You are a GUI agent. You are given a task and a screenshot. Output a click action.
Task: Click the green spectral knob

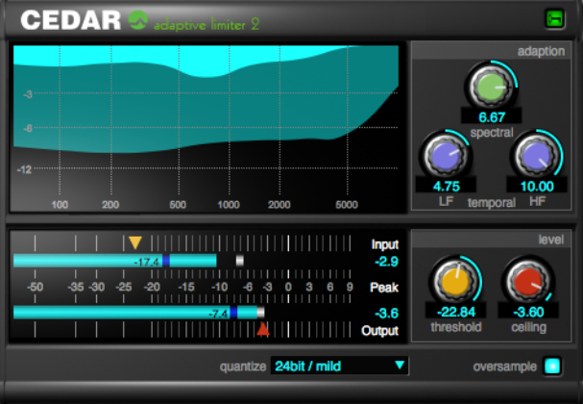(x=491, y=87)
